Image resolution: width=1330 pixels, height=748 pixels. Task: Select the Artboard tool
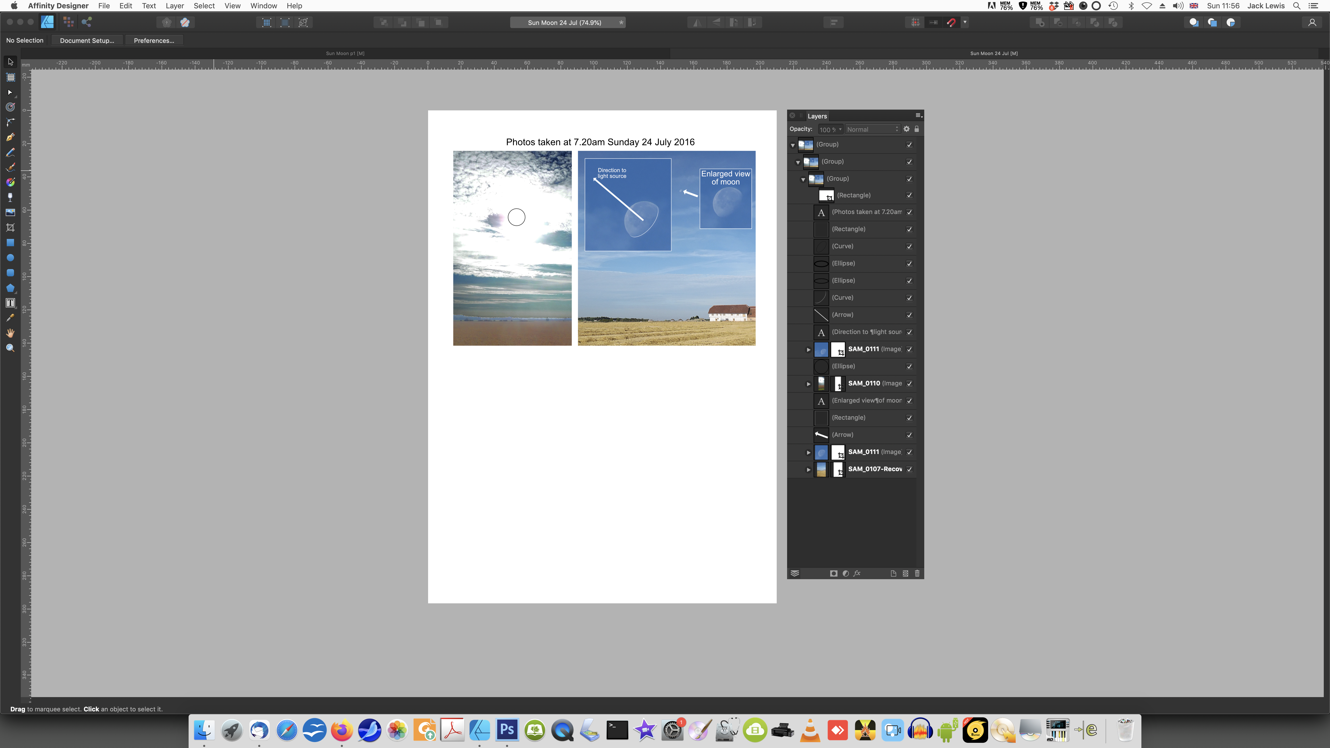click(x=10, y=77)
